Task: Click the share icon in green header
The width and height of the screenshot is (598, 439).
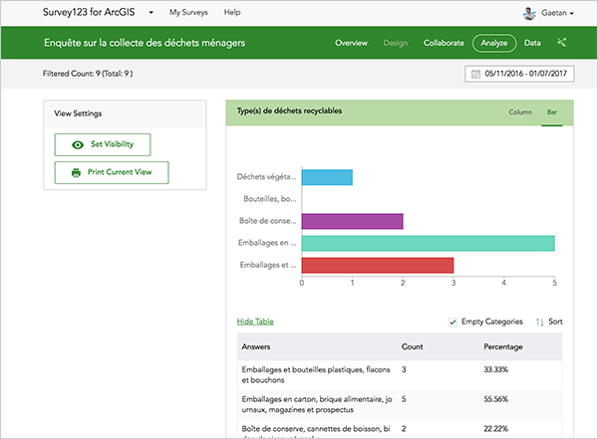Action: click(562, 43)
